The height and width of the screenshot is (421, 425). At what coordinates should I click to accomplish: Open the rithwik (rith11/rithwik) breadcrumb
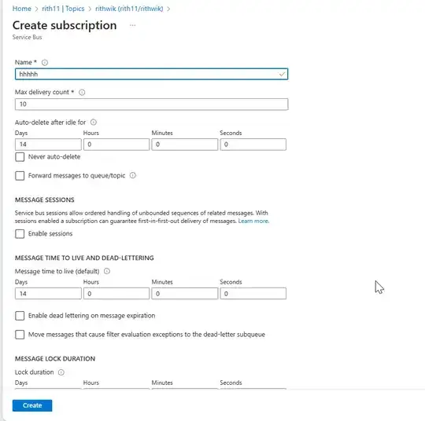click(x=129, y=9)
